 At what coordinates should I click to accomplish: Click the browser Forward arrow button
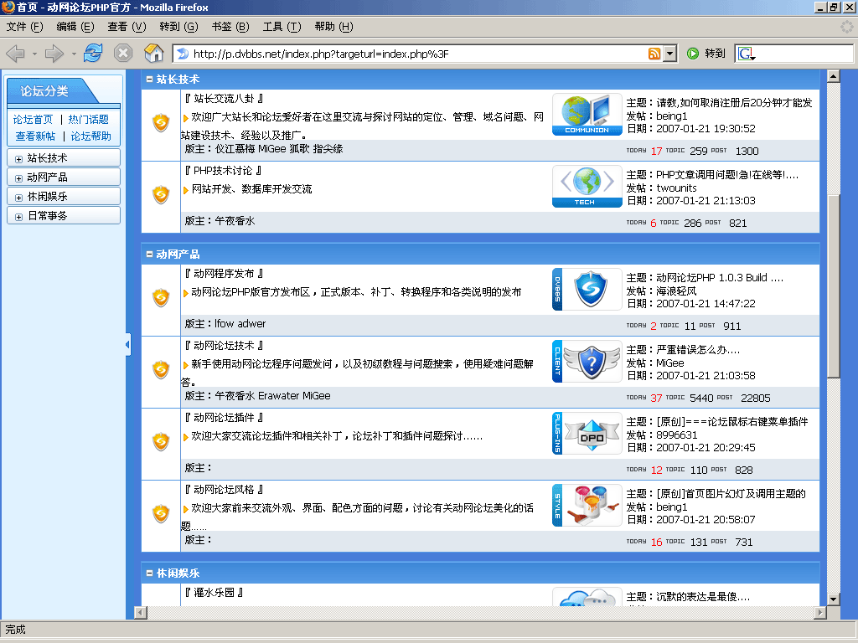point(54,54)
